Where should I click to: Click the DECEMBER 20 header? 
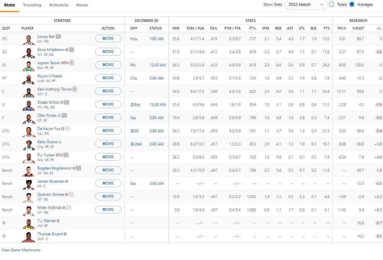[x=146, y=21]
